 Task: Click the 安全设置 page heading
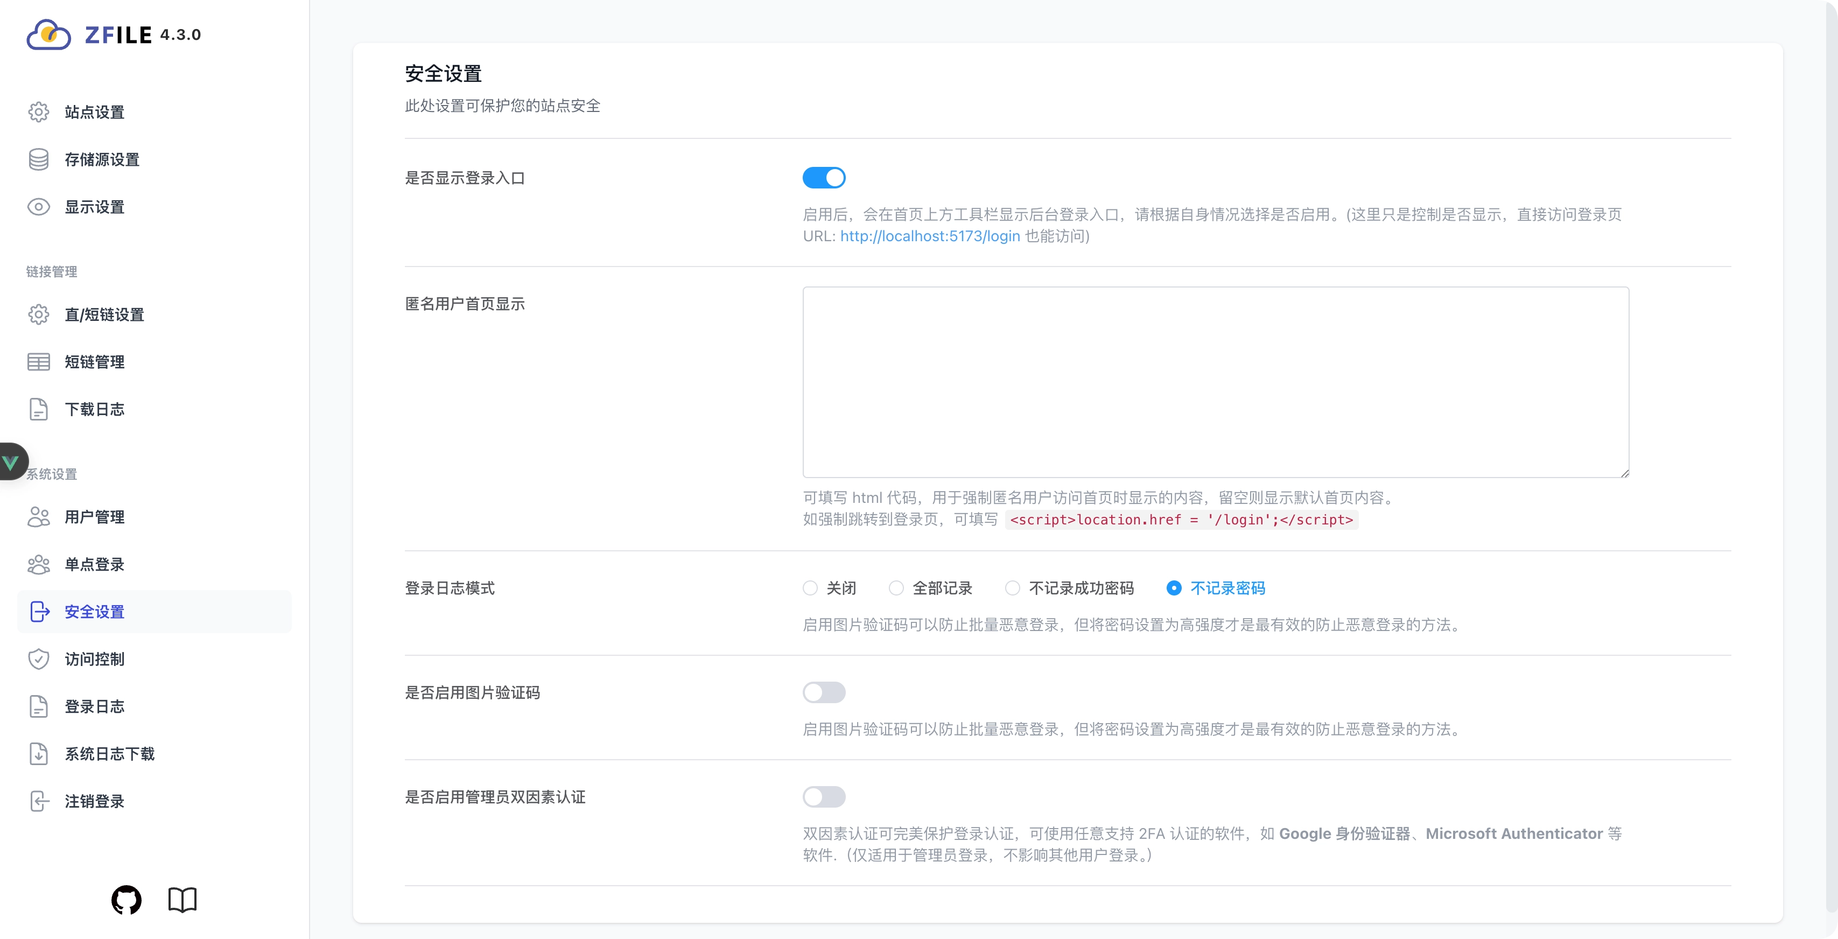point(443,73)
